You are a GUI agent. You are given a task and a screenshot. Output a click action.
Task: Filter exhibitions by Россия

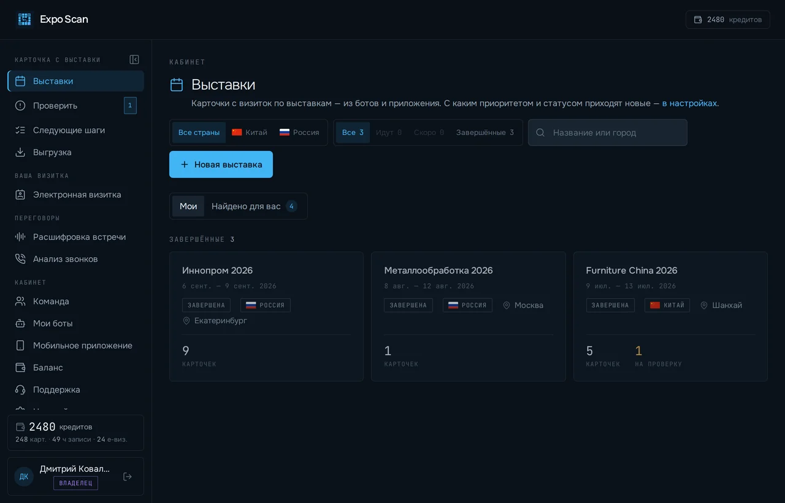299,132
